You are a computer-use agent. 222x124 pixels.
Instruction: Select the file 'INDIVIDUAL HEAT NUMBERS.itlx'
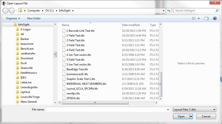point(86,84)
